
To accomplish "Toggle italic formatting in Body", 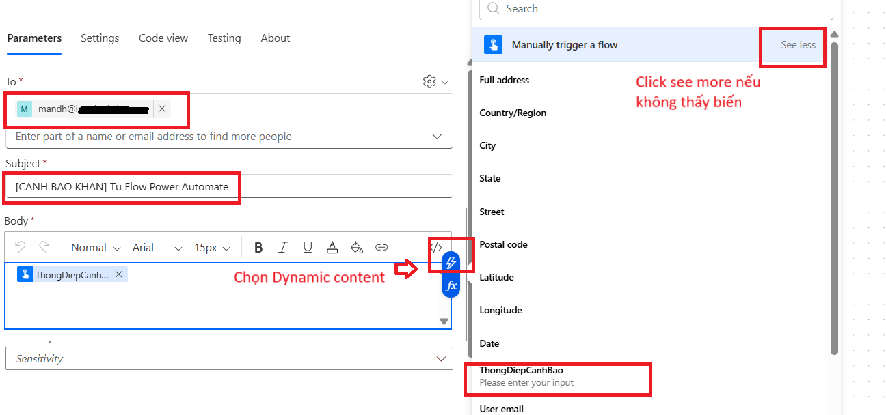I will (283, 248).
